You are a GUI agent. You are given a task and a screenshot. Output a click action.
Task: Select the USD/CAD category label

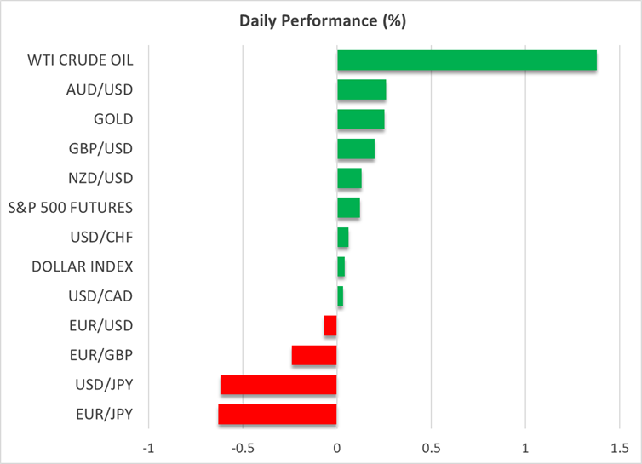coord(100,296)
